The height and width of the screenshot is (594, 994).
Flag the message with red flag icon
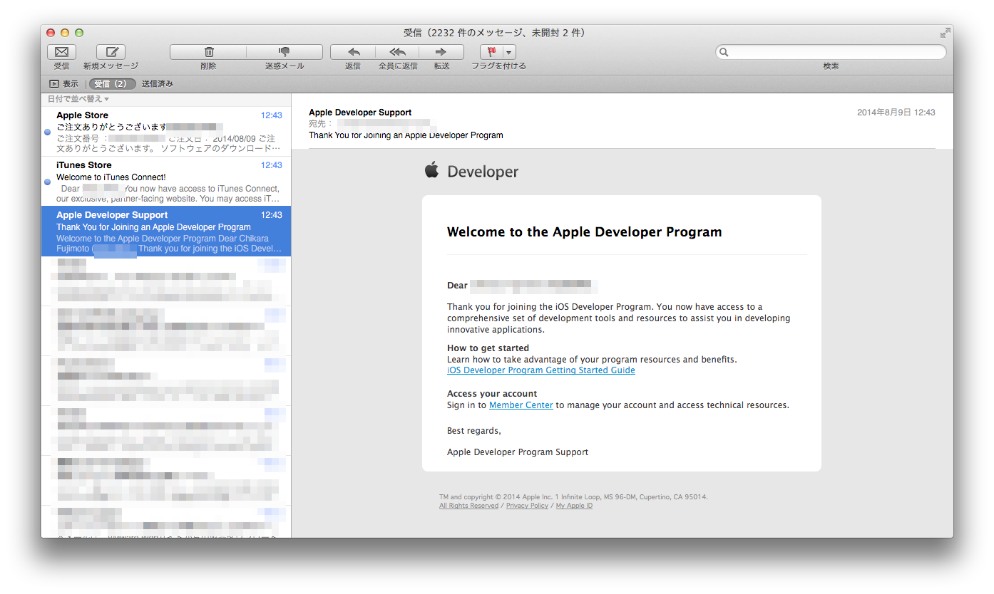click(x=491, y=52)
